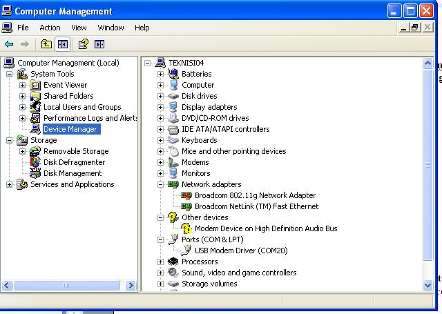
Task: Click the Keyboards device icon
Action: (173, 140)
